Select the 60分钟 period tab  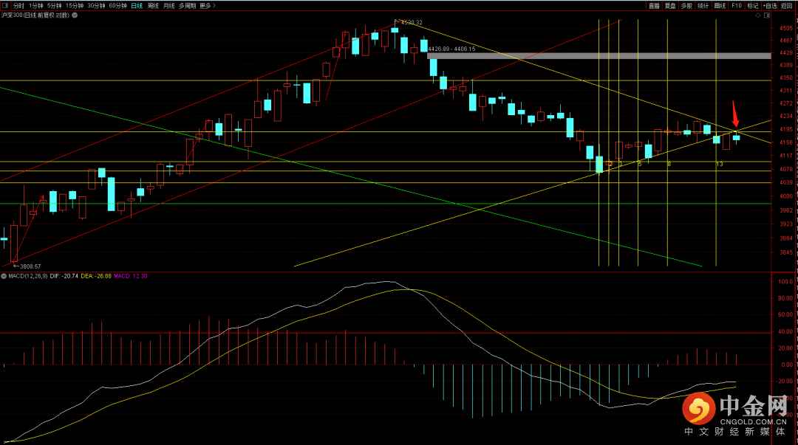click(118, 6)
